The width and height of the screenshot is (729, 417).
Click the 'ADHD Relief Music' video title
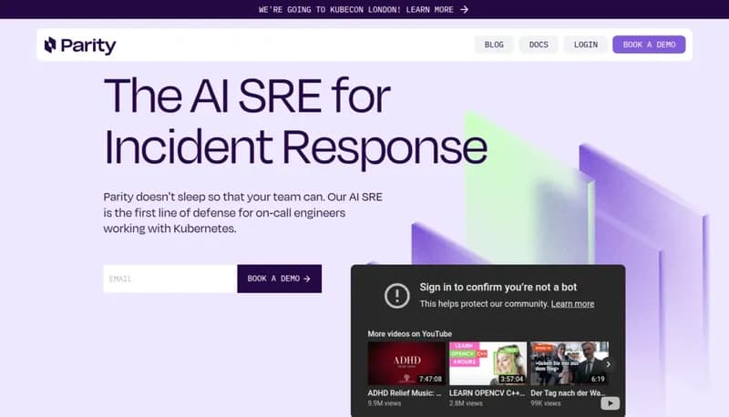point(405,392)
